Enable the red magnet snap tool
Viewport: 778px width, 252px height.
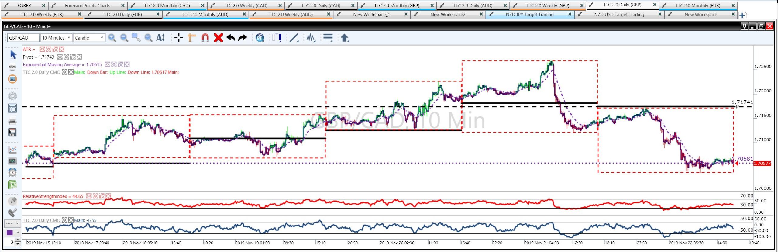click(x=205, y=38)
